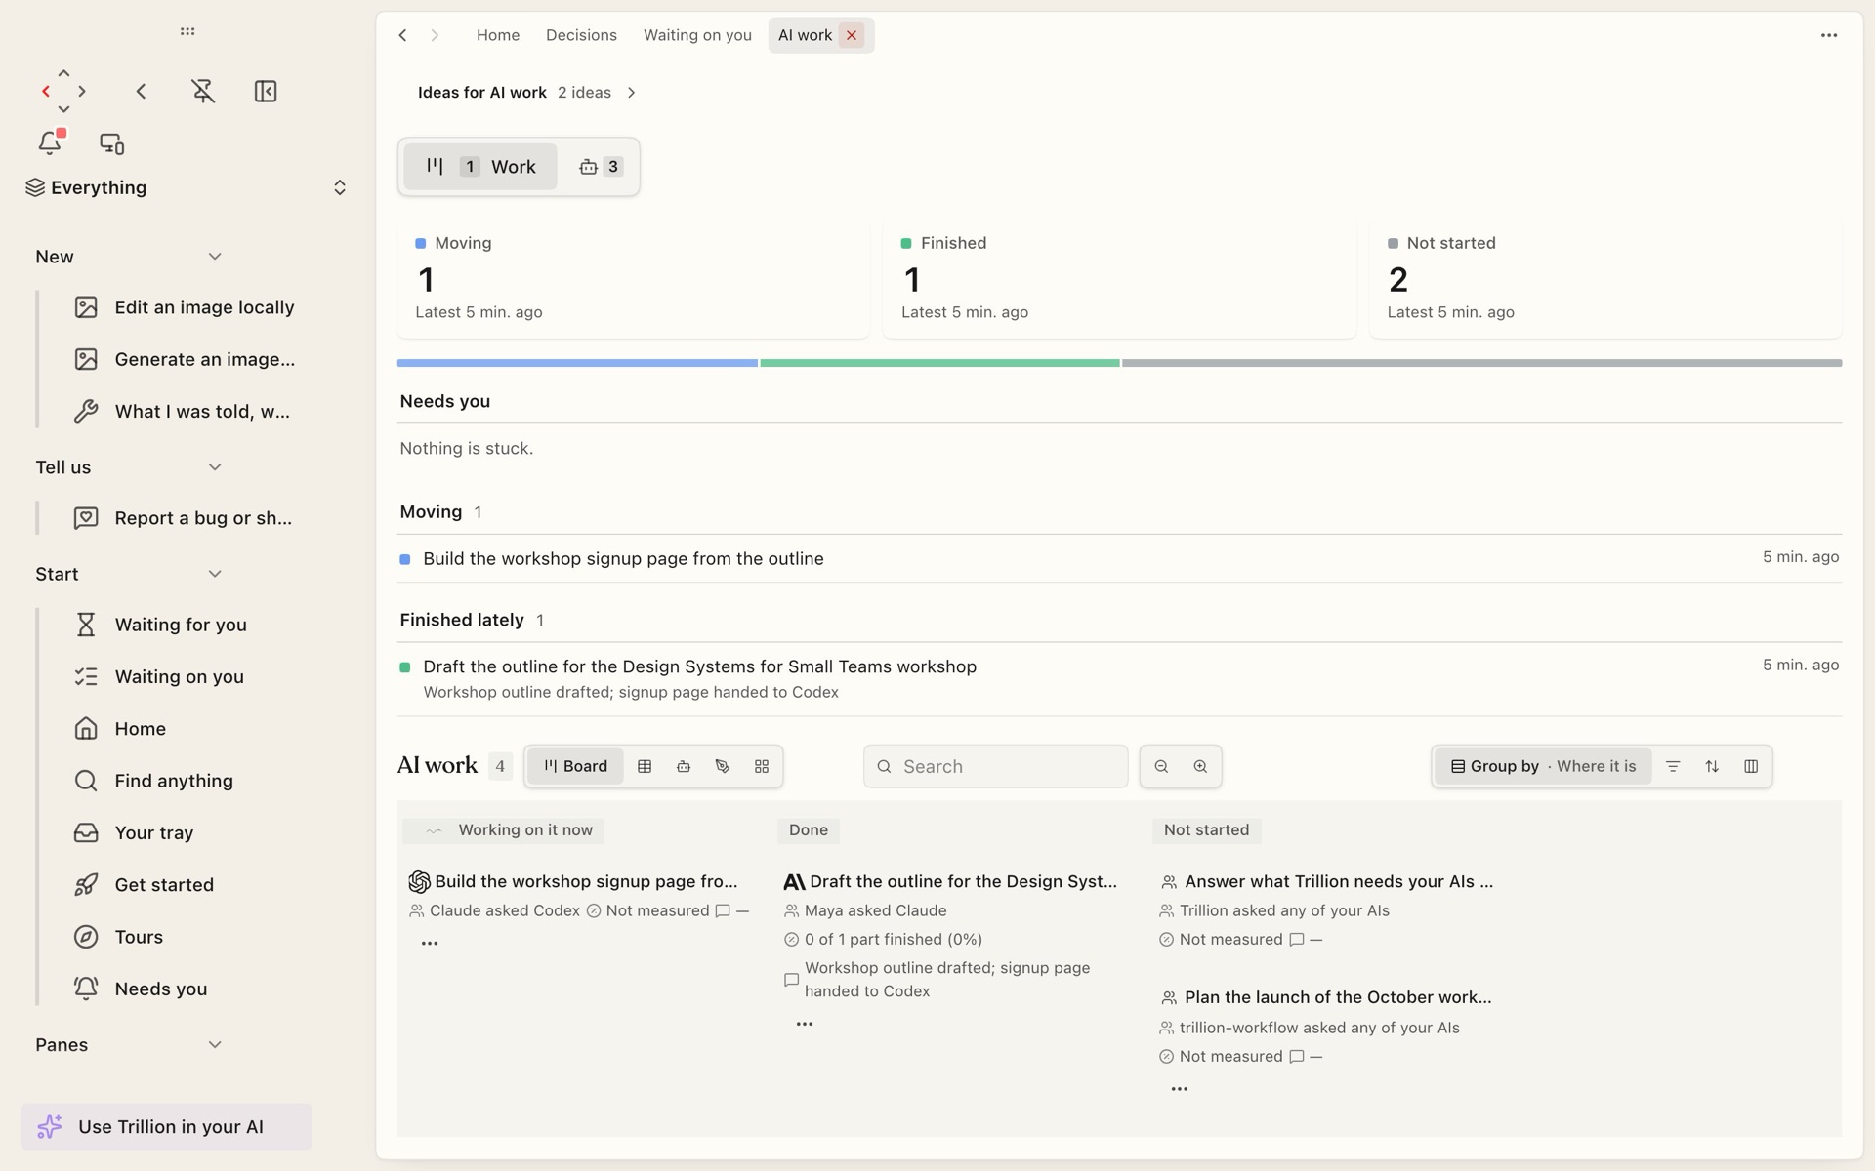Switch to grid tiles view icon
This screenshot has width=1875, height=1171.
click(x=762, y=766)
